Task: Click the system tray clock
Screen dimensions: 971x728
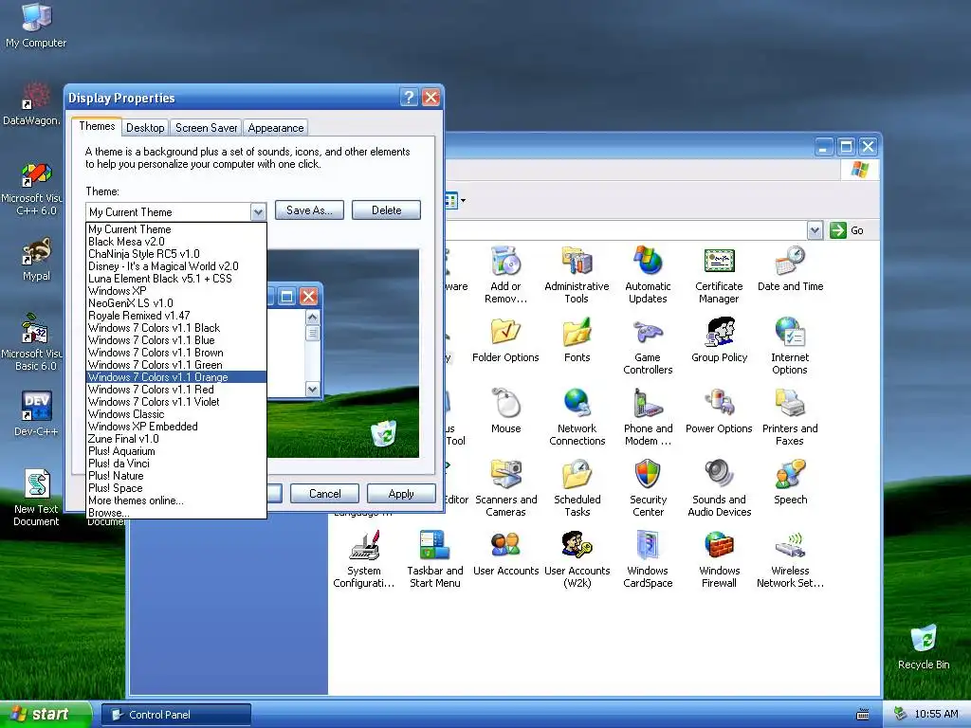Action: [936, 715]
